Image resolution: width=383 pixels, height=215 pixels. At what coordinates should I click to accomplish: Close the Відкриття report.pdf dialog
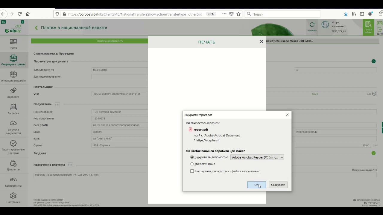tap(287, 115)
